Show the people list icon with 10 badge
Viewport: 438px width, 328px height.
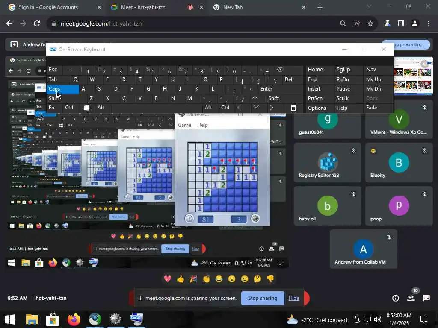point(411,297)
